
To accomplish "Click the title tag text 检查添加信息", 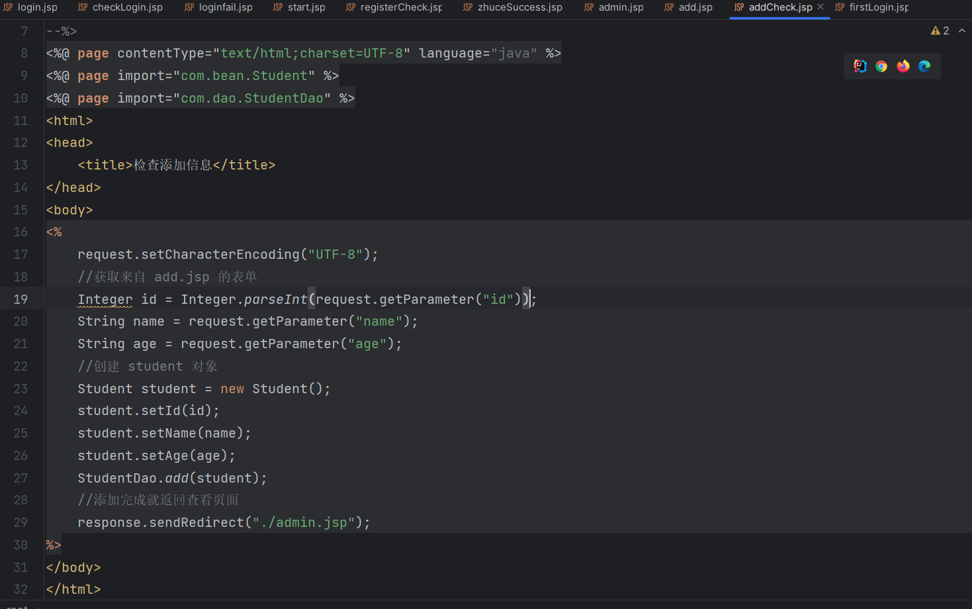I will click(173, 165).
